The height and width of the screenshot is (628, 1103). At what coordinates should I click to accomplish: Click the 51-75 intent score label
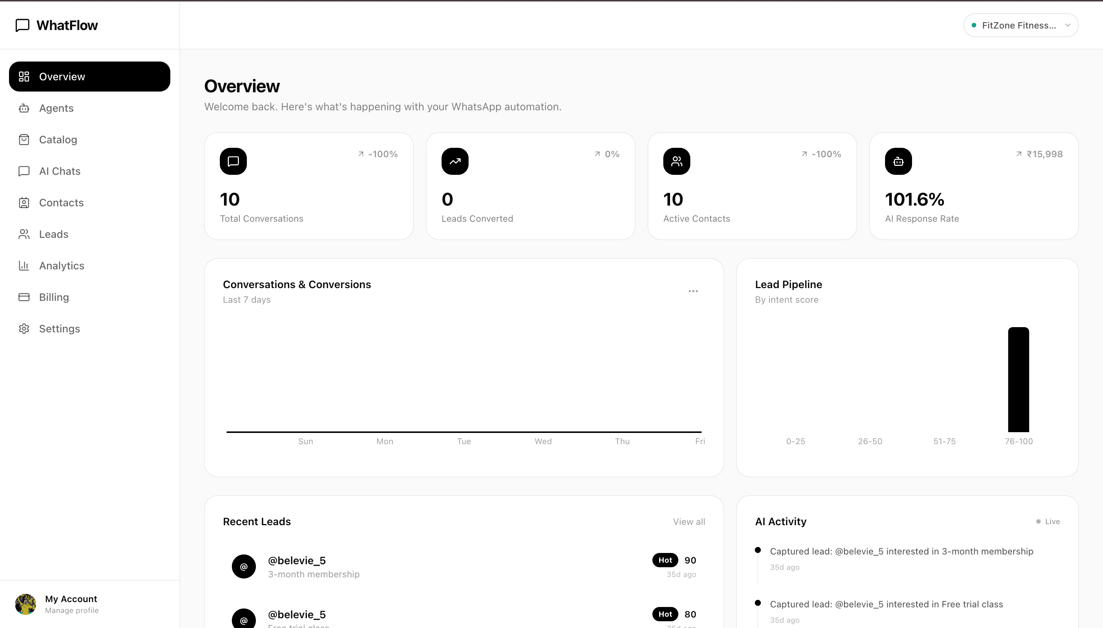[x=944, y=441]
